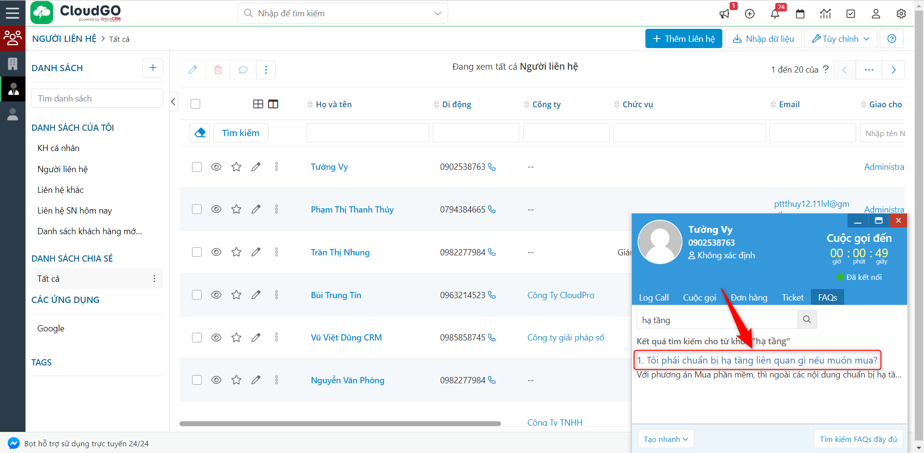Click the trash delete icon in toolbar
Image resolution: width=924 pixels, height=453 pixels.
(218, 70)
